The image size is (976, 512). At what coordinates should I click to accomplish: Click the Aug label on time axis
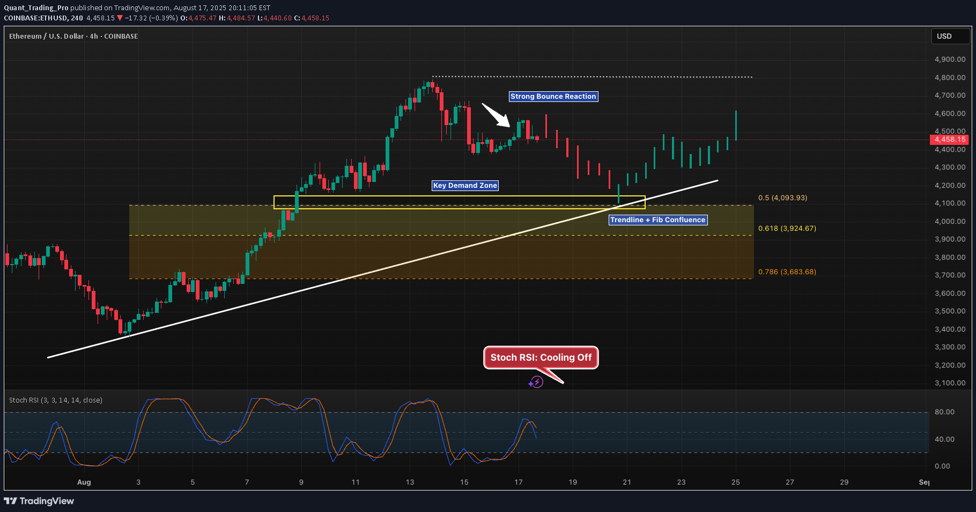point(84,482)
